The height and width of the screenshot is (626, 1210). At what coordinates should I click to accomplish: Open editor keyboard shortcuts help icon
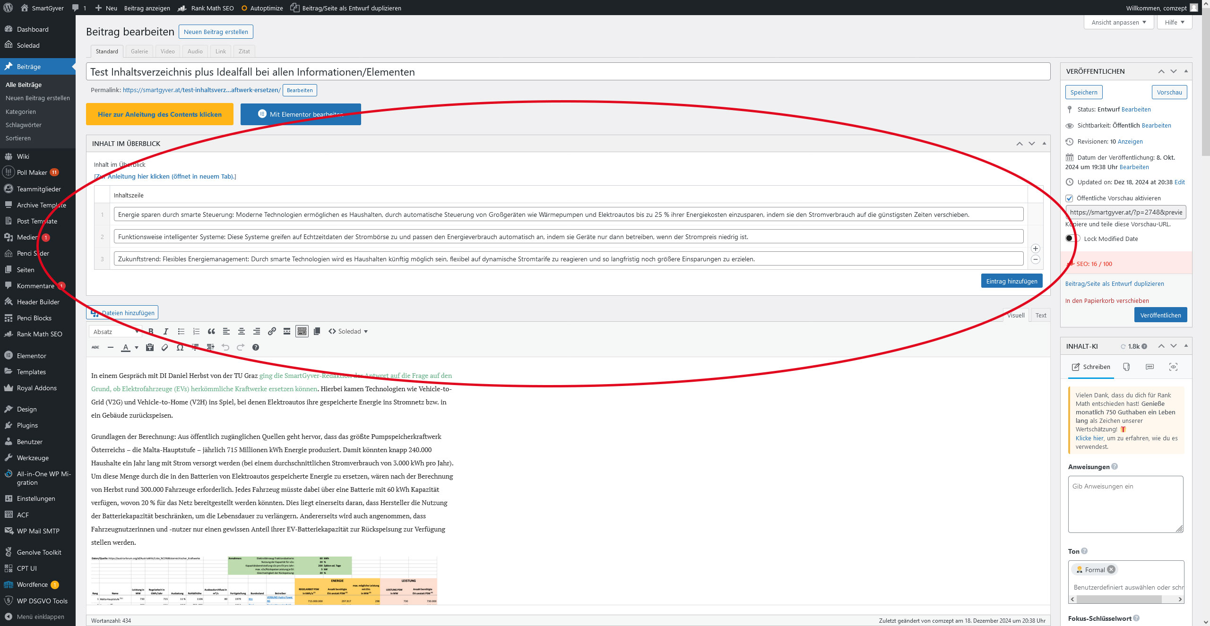[256, 348]
